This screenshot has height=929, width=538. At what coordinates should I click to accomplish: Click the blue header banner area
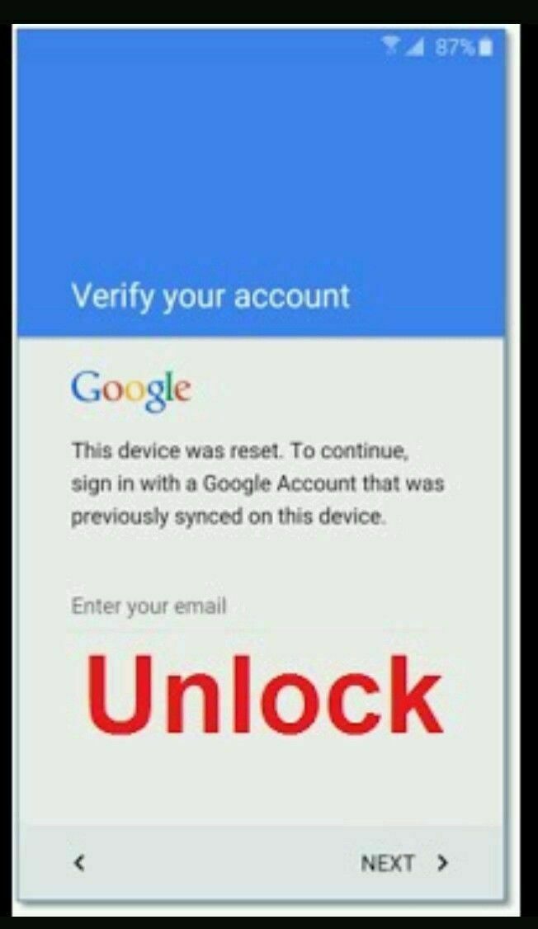pyautogui.click(x=262, y=182)
